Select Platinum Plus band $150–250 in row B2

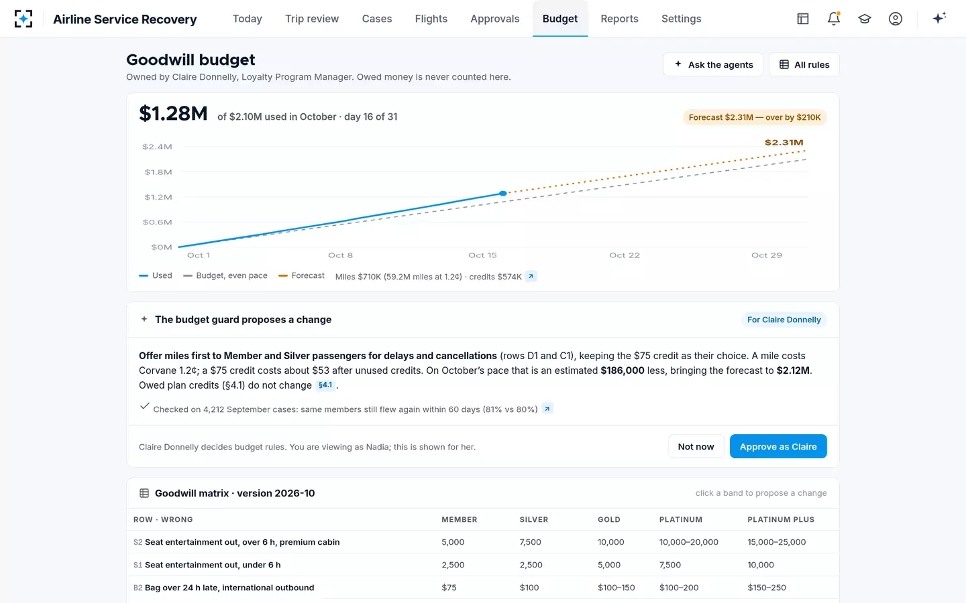coord(767,588)
